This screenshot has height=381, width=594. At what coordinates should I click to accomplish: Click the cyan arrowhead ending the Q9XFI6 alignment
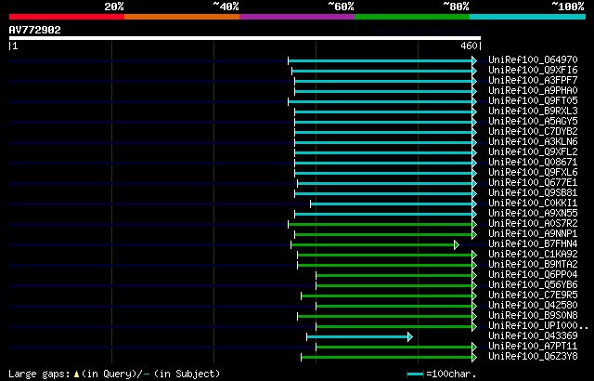(474, 72)
